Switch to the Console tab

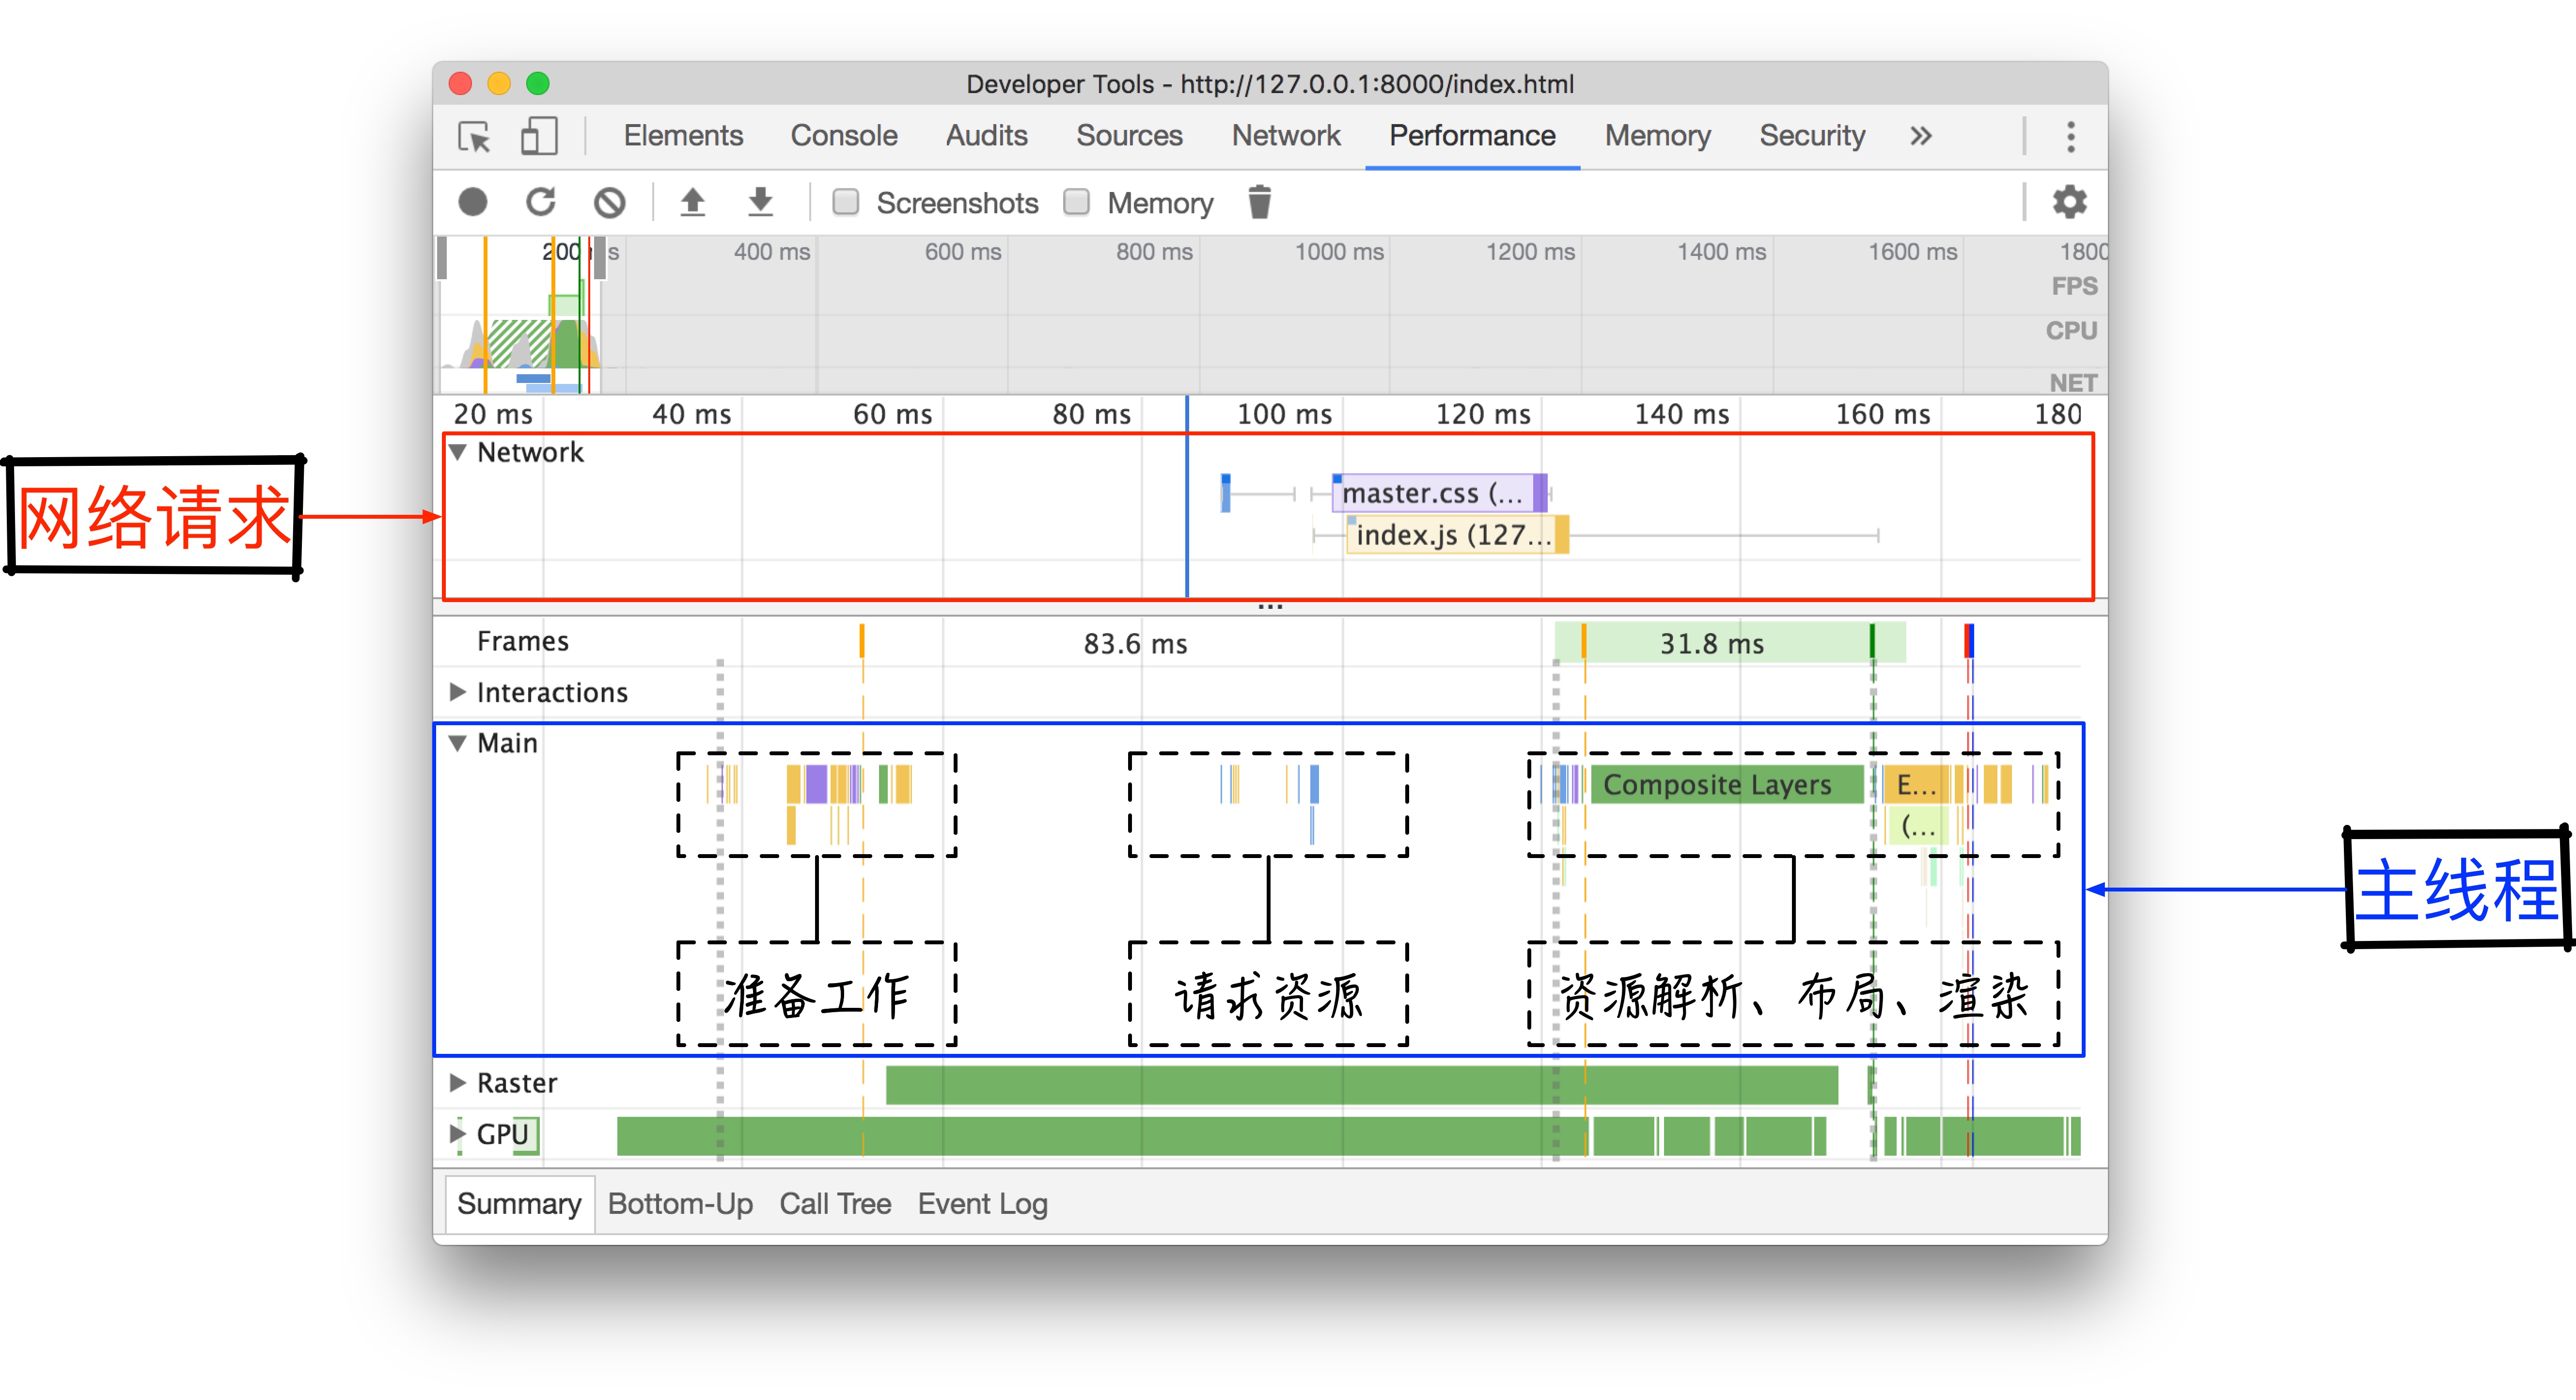844,136
